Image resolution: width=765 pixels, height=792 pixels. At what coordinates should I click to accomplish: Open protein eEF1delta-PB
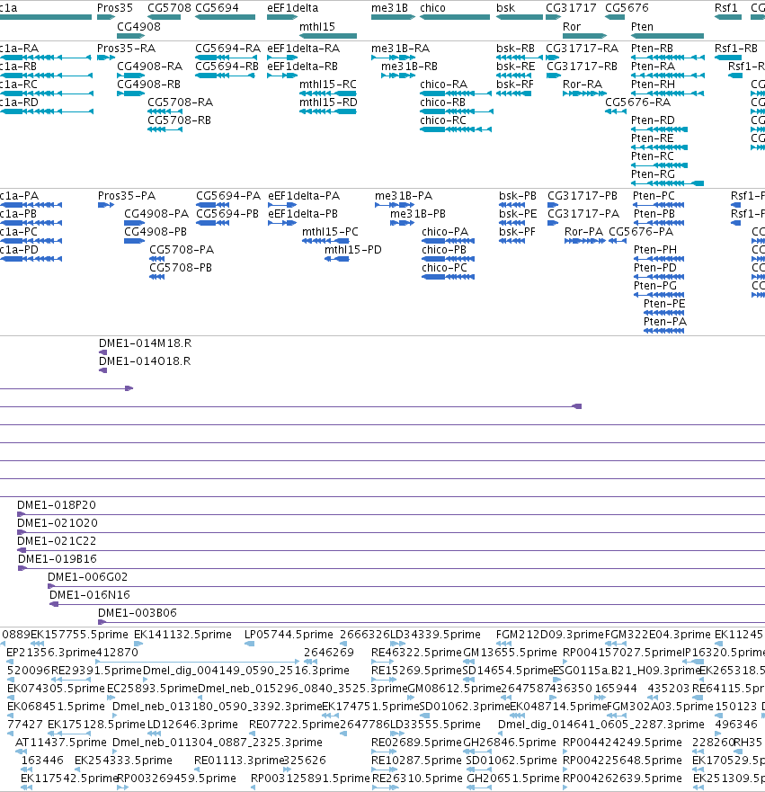pos(303,214)
